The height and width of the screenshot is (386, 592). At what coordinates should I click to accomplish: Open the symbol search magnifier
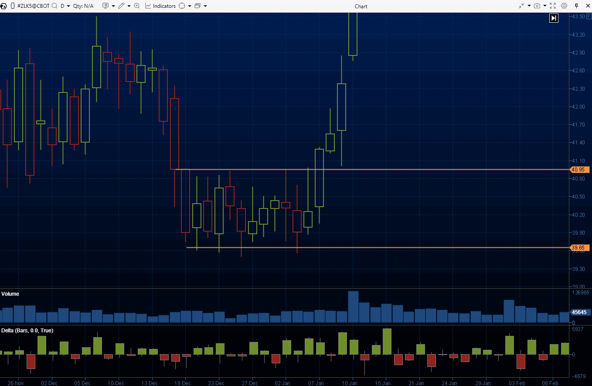click(54, 6)
